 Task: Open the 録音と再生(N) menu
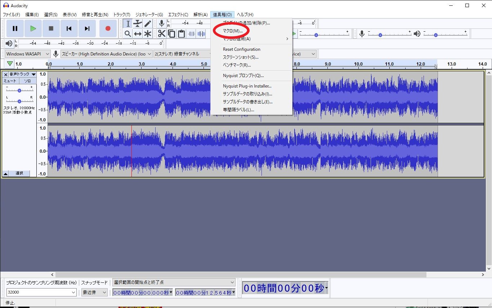95,15
